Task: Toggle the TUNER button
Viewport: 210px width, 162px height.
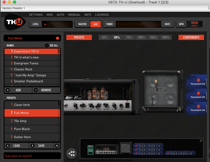Action: coord(109,24)
